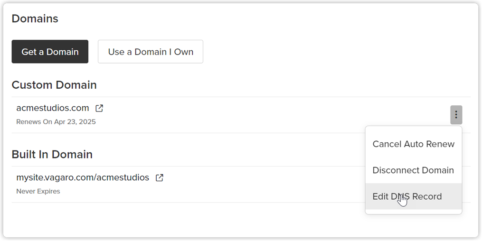Click the mysite.vagaro.com/acmestudios address text
The image size is (482, 241).
click(x=83, y=177)
